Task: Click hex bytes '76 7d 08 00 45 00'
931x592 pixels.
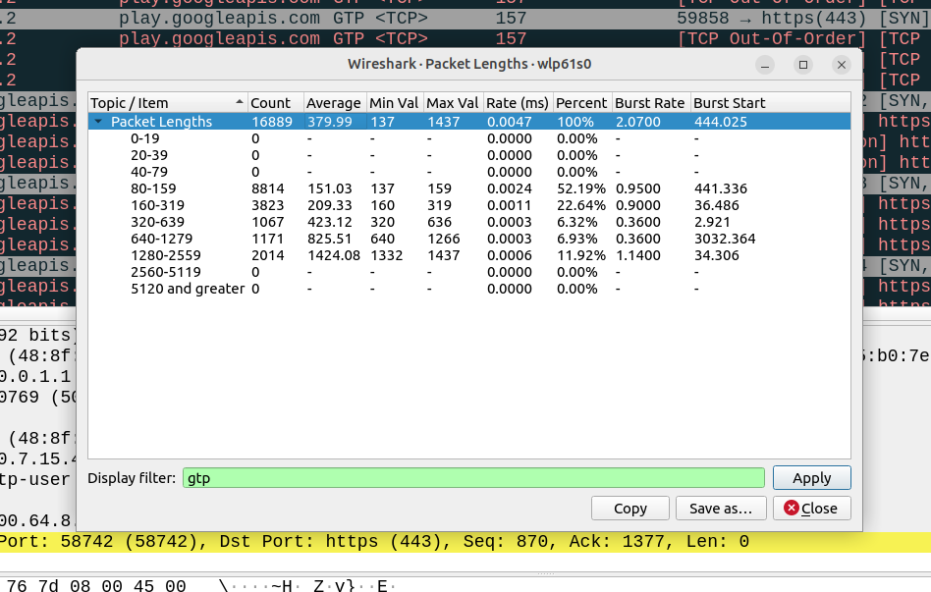Action: [95, 586]
